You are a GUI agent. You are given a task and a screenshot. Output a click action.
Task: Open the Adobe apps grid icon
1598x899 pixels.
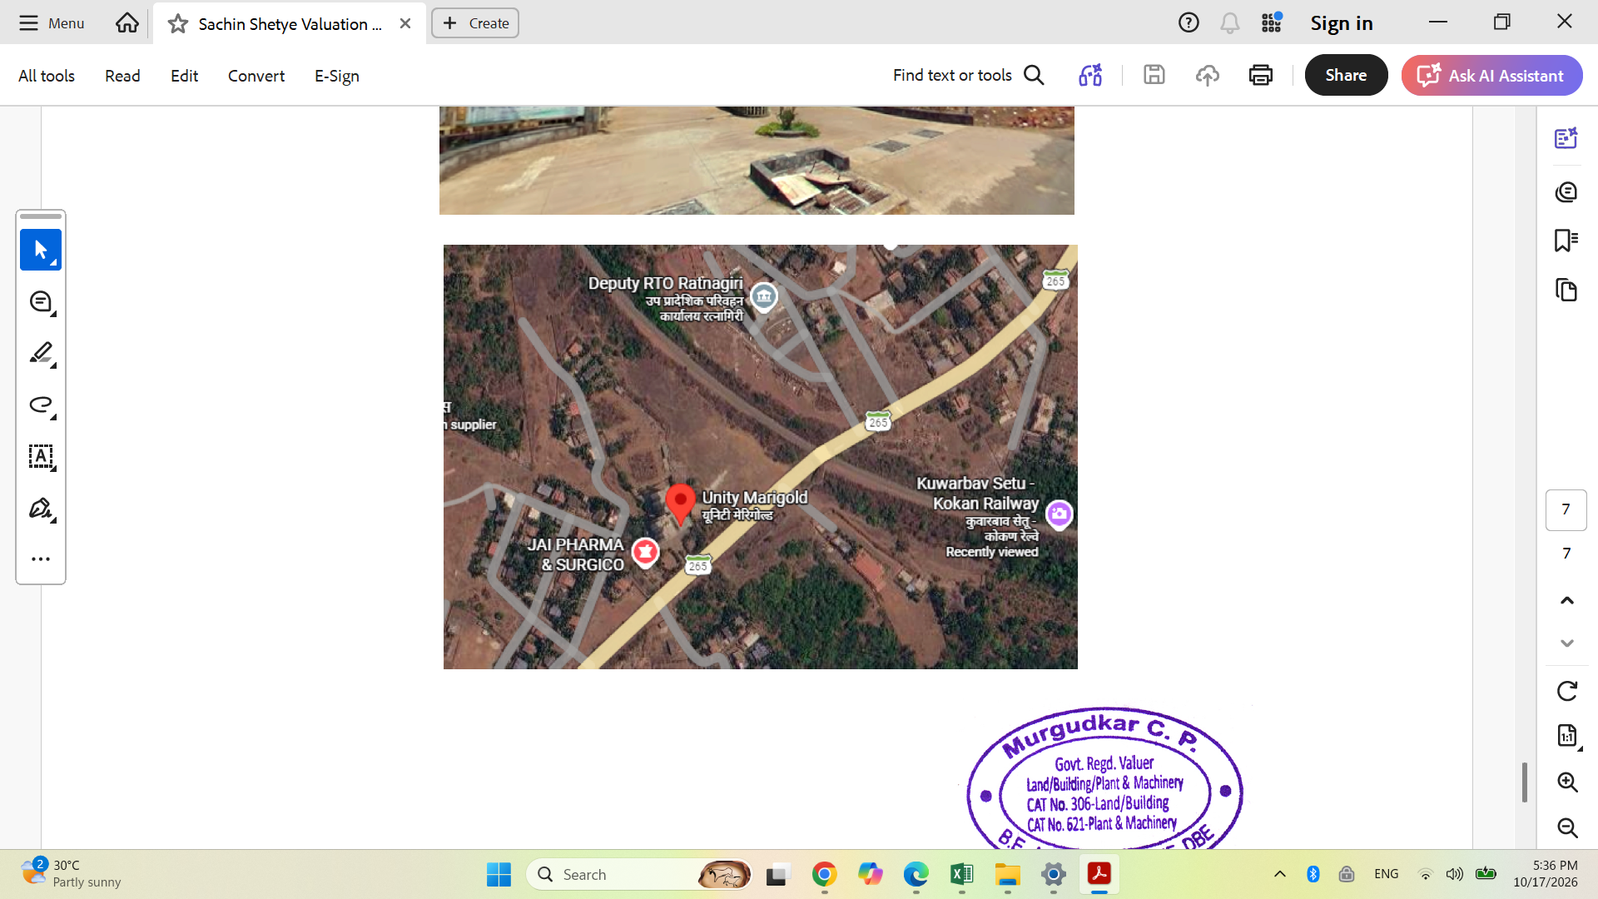(x=1271, y=22)
